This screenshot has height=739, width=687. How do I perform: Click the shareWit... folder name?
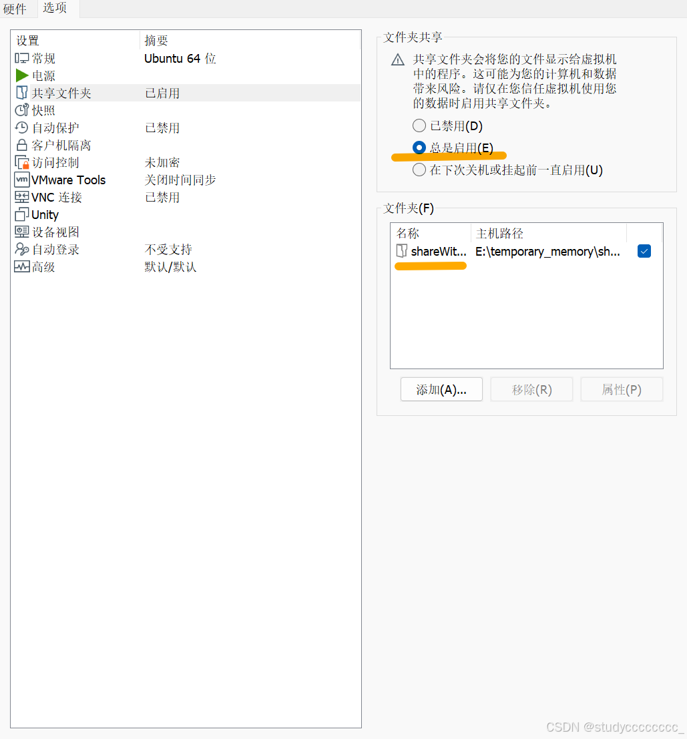point(439,252)
